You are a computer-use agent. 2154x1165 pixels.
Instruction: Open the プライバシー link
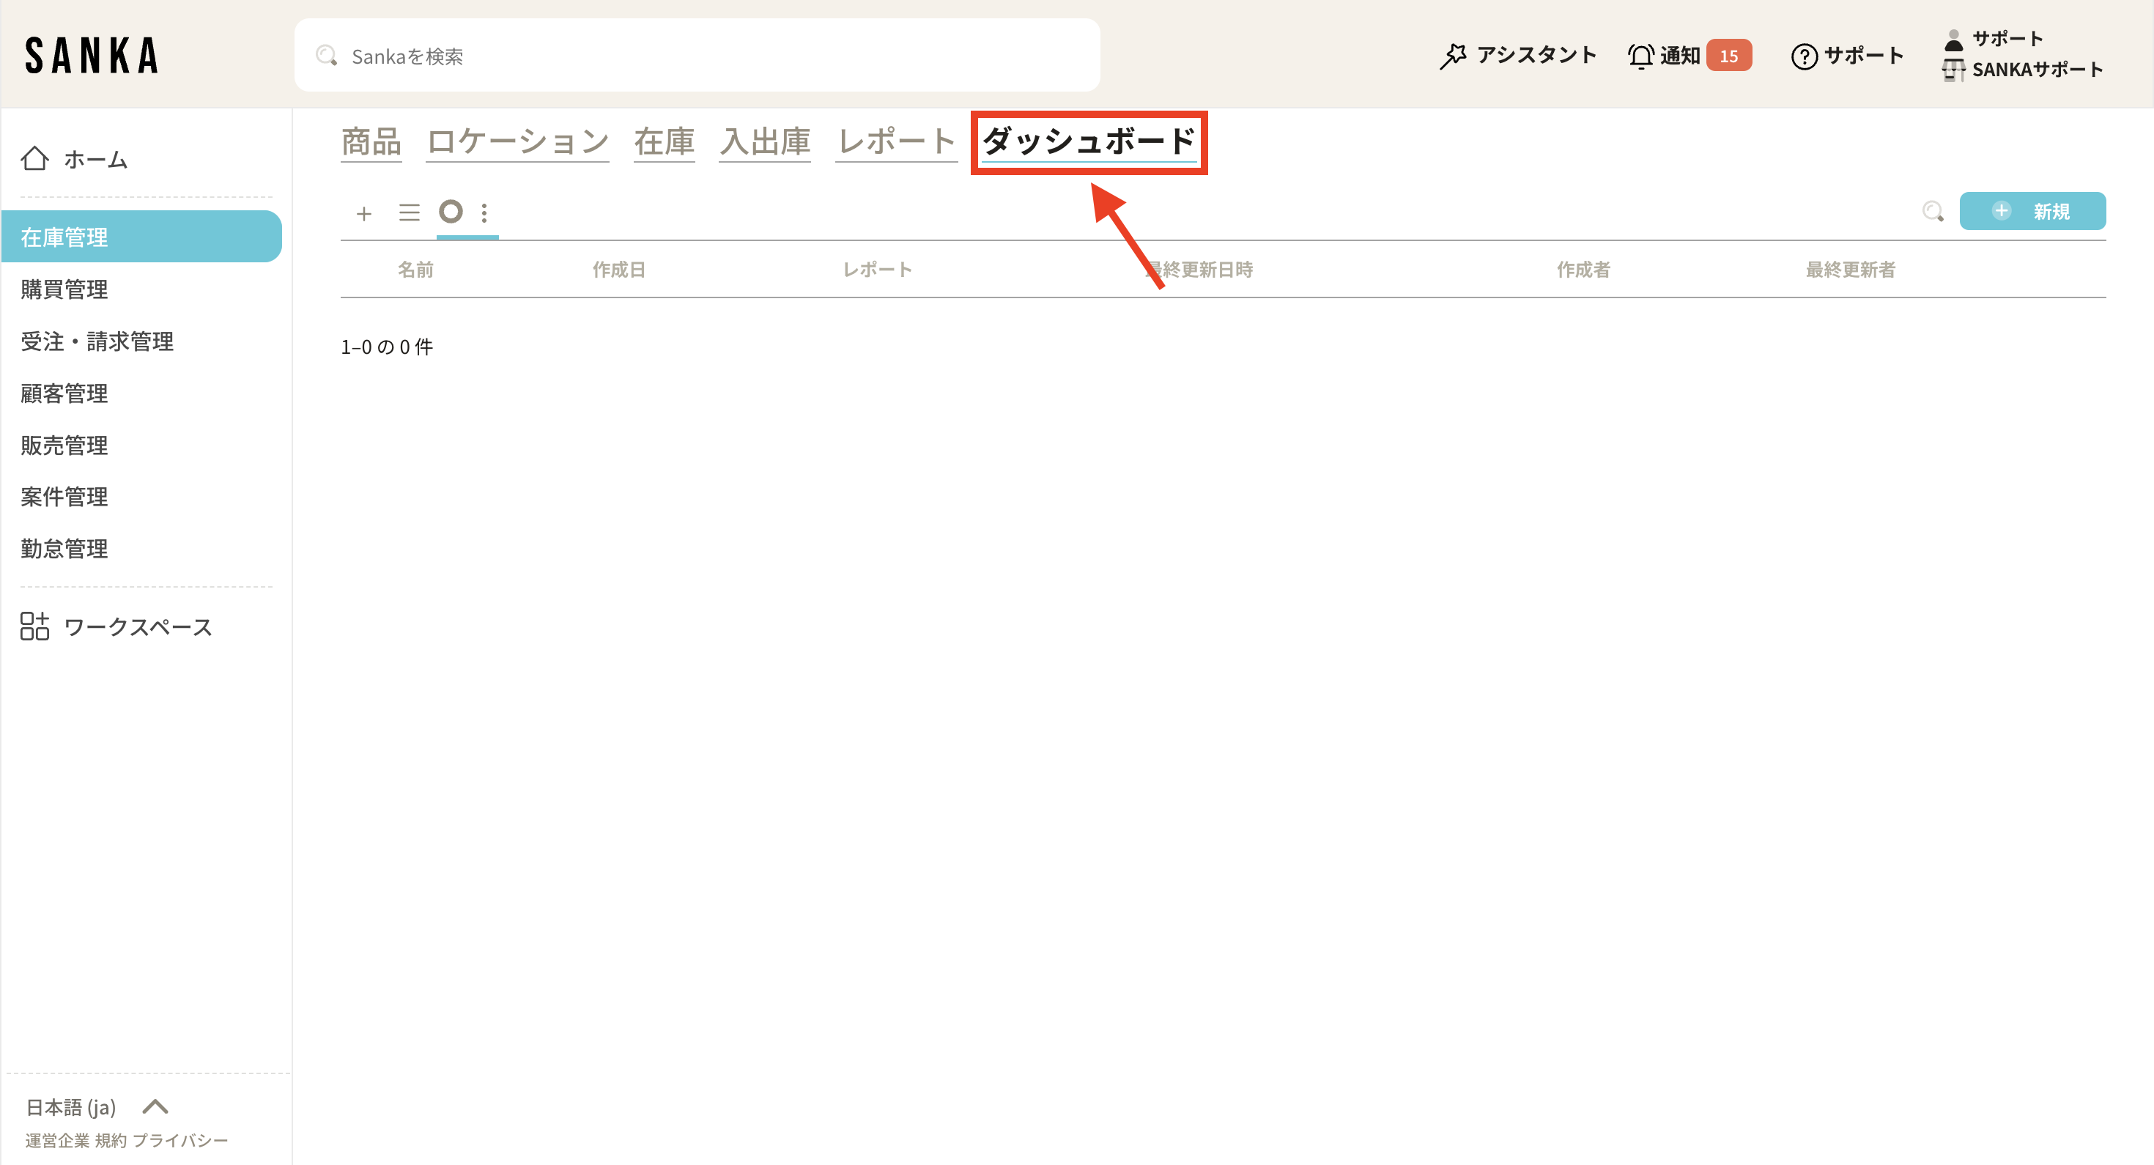tap(179, 1140)
